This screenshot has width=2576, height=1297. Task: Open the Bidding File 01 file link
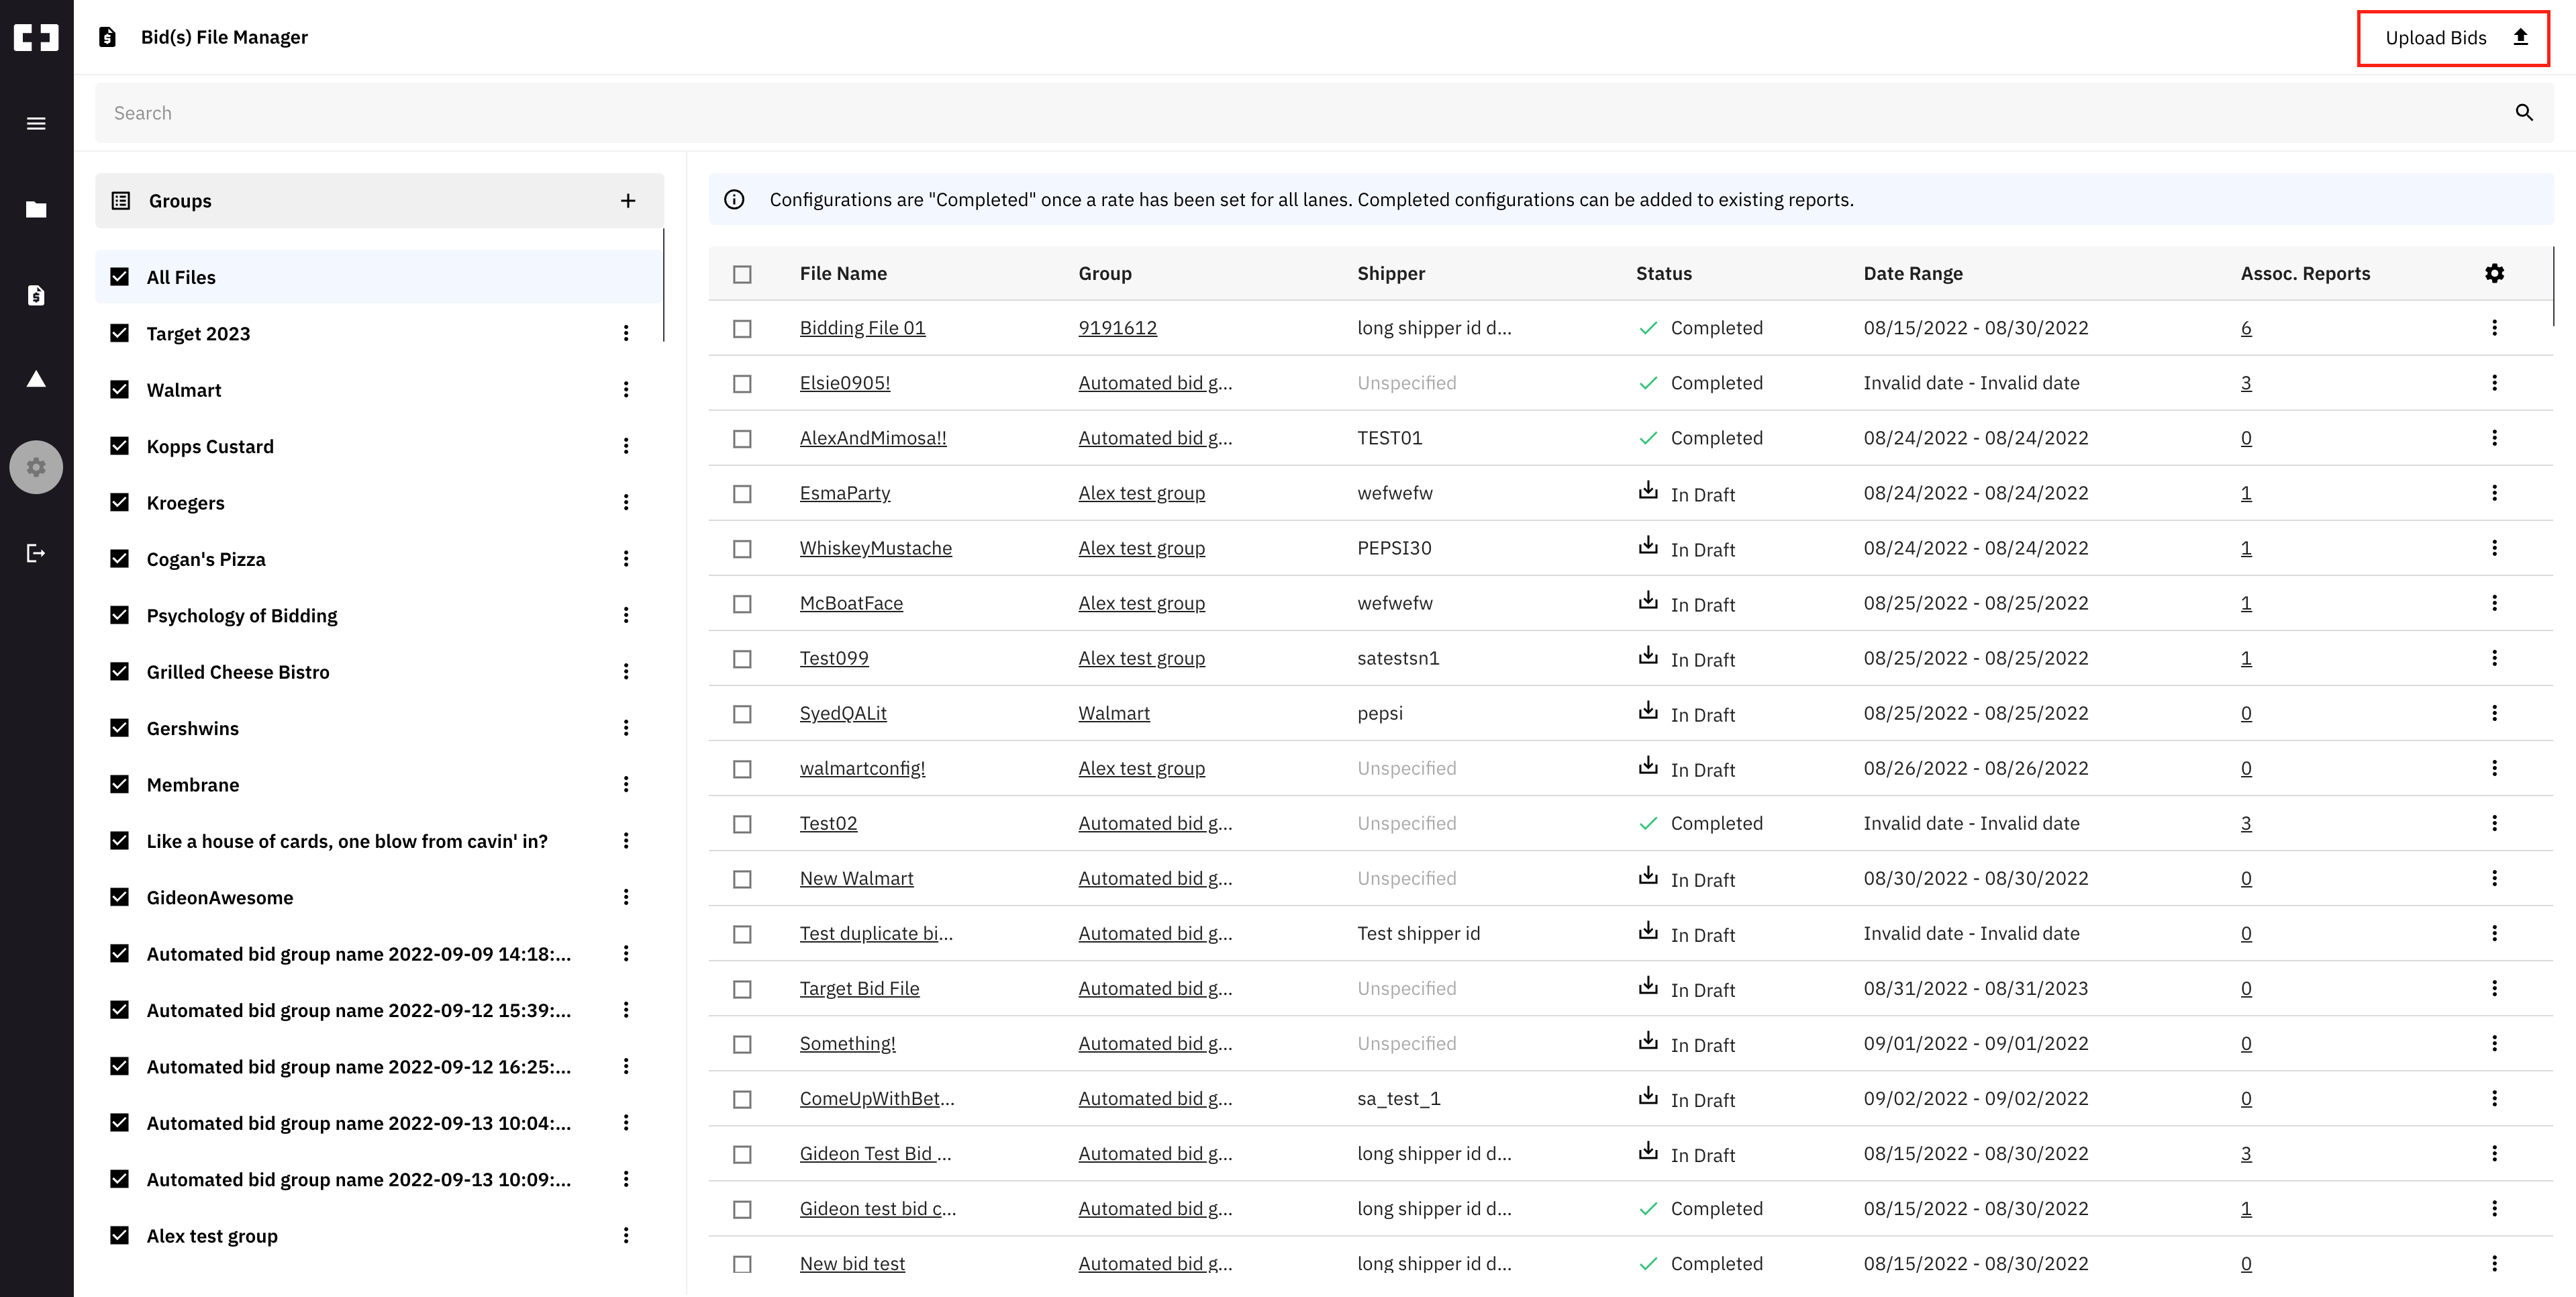(x=862, y=327)
